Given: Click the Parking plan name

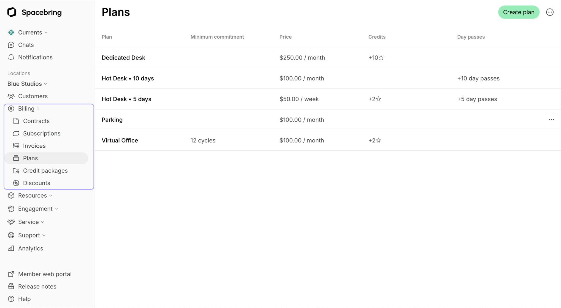Looking at the screenshot, I should (112, 120).
